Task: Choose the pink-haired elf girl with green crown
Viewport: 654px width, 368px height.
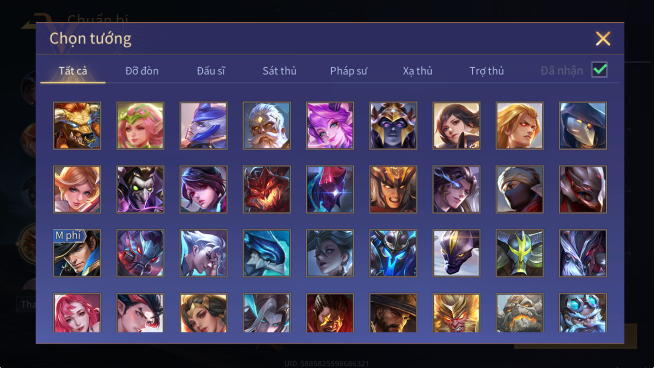Action: 140,126
